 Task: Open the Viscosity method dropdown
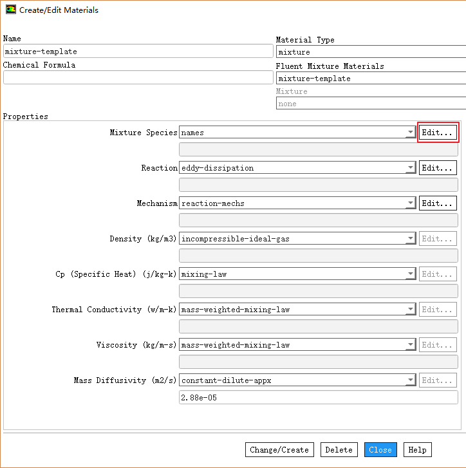click(410, 345)
